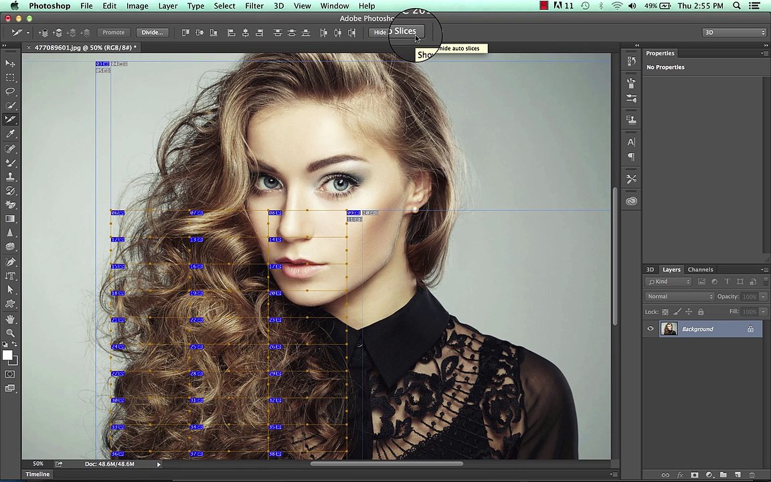Open the Creative Cloud Libraries panel icon
This screenshot has height=482, width=771.
(x=631, y=201)
